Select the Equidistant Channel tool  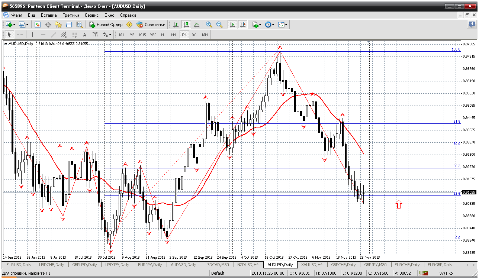click(x=64, y=35)
